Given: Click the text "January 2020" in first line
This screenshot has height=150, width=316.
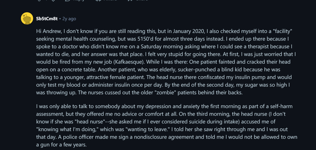Looking at the screenshot, I should coord(188,31).
